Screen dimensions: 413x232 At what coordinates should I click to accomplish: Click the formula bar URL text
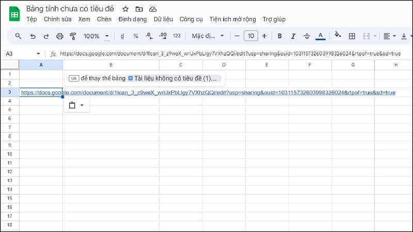pyautogui.click(x=230, y=54)
